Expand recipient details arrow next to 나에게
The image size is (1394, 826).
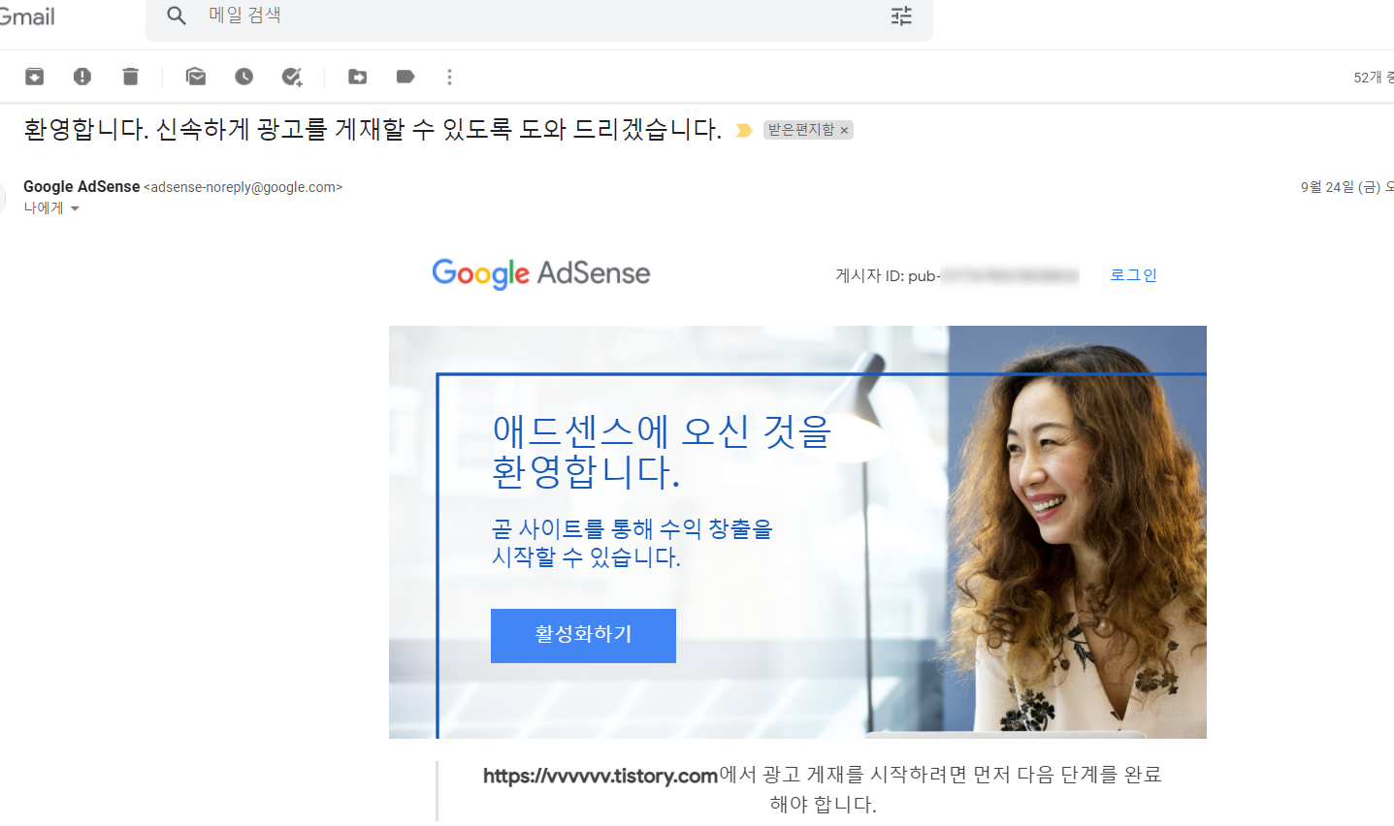click(75, 208)
